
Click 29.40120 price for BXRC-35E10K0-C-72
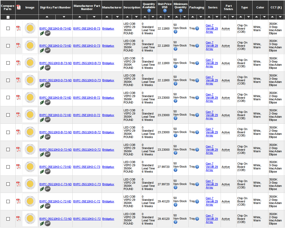164,201
